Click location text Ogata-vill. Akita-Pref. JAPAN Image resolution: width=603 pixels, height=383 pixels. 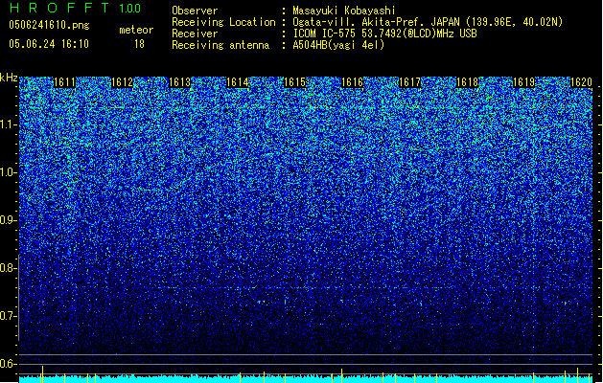point(376,22)
